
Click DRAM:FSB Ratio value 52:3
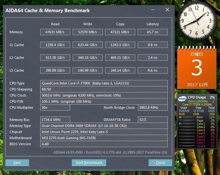[x=153, y=120]
